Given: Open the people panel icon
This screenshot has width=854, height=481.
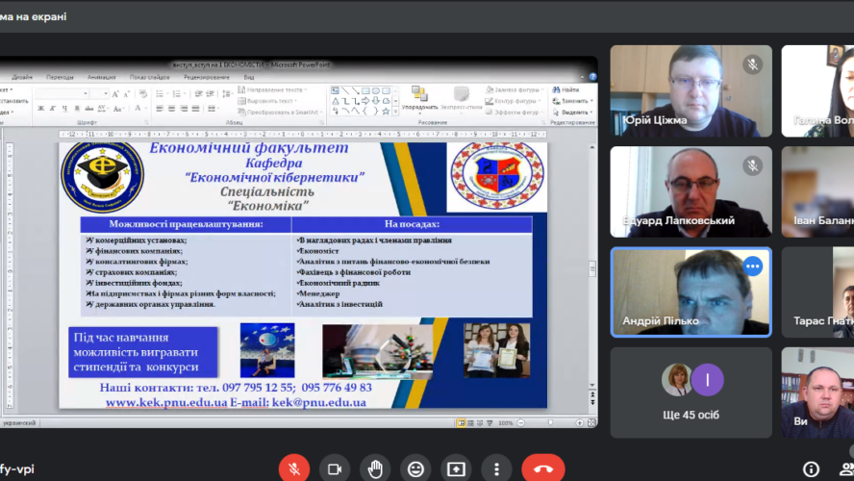Looking at the screenshot, I should pyautogui.click(x=847, y=469).
